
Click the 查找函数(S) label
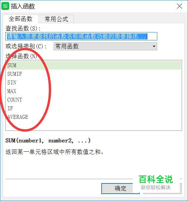tap(23, 28)
